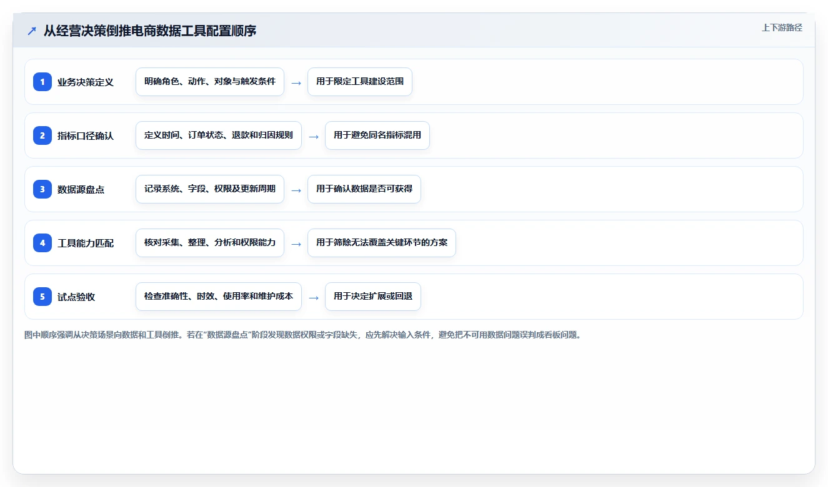
Task: Click the footnote text starting 图中顺序强调
Action: 304,335
